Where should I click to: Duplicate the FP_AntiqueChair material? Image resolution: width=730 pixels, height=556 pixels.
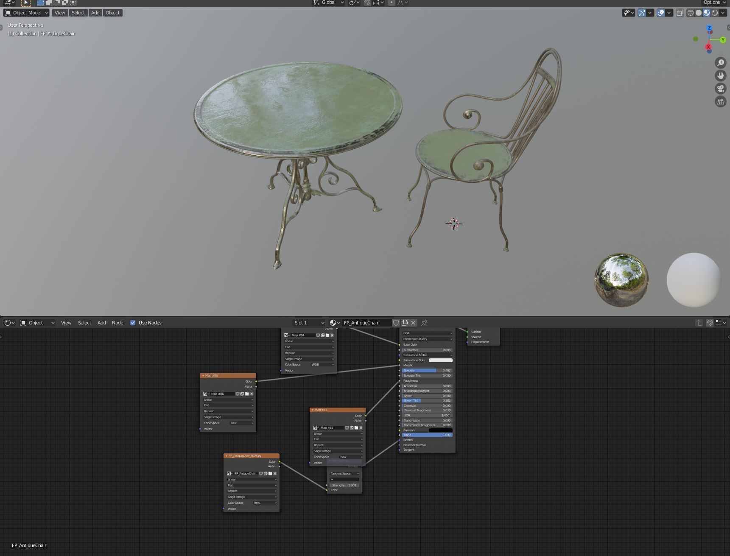tap(405, 323)
